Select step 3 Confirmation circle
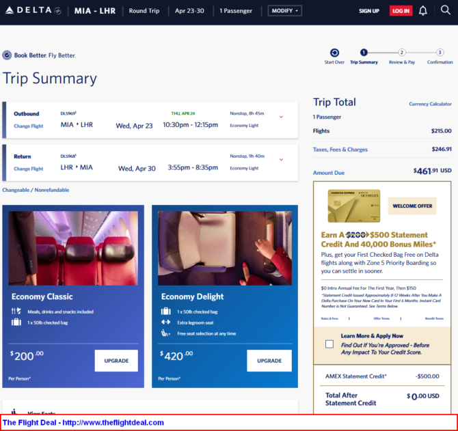 pyautogui.click(x=440, y=53)
